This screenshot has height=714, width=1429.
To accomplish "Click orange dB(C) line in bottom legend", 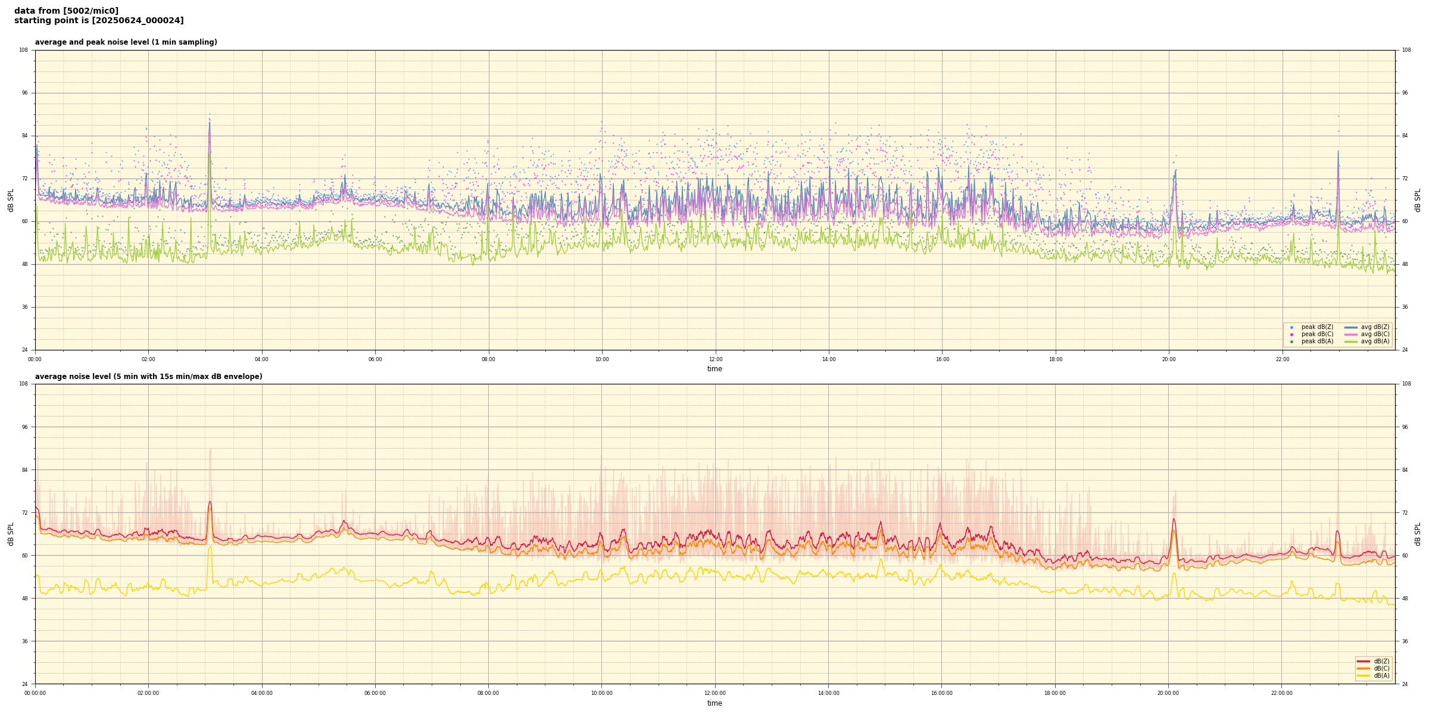I will pyautogui.click(x=1363, y=668).
